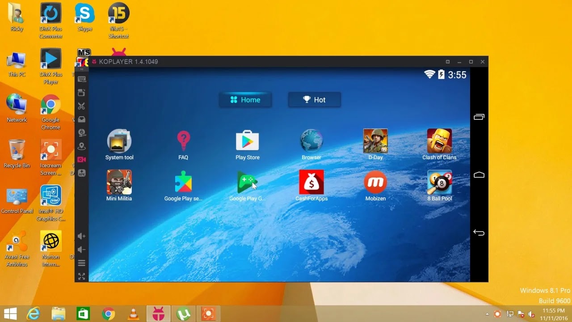Show hidden system tray icons
Screen dimensions: 572x322
[x=488, y=314]
